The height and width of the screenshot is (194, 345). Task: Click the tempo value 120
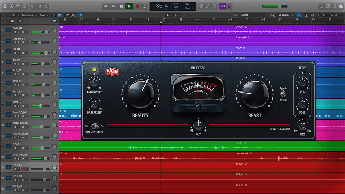(x=176, y=4)
